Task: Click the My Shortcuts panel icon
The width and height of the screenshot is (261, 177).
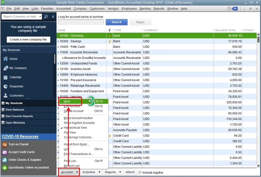Action: pos(3,103)
